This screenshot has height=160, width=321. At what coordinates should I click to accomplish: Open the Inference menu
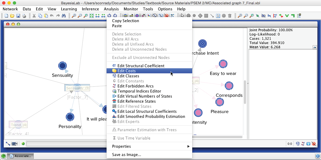(90, 9)
